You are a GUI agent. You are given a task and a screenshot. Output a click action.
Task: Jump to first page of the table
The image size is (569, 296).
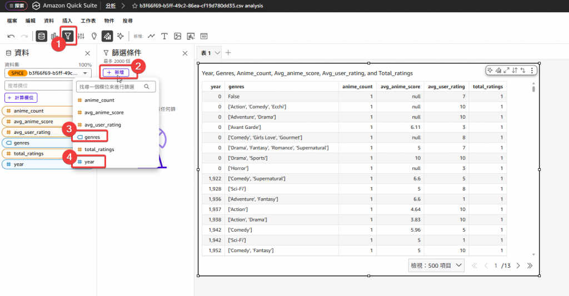[x=475, y=266]
